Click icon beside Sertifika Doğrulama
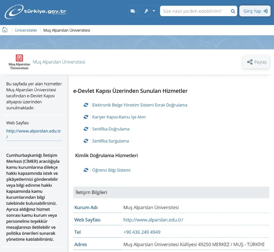 coord(86,129)
